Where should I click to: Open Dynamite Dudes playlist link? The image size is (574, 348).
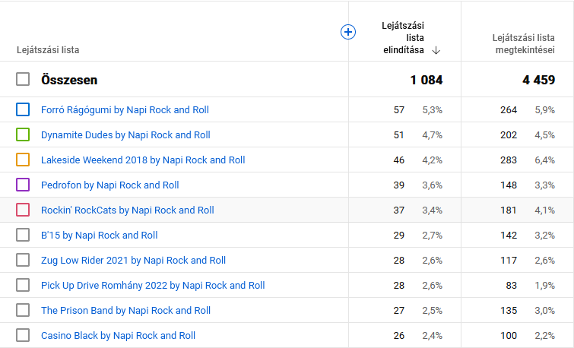pyautogui.click(x=125, y=134)
